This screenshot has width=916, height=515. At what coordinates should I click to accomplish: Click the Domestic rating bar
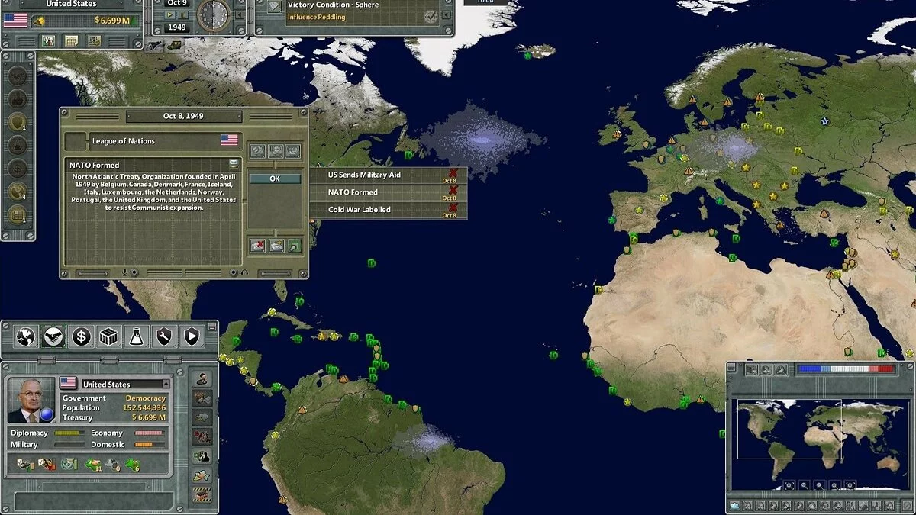click(x=150, y=444)
